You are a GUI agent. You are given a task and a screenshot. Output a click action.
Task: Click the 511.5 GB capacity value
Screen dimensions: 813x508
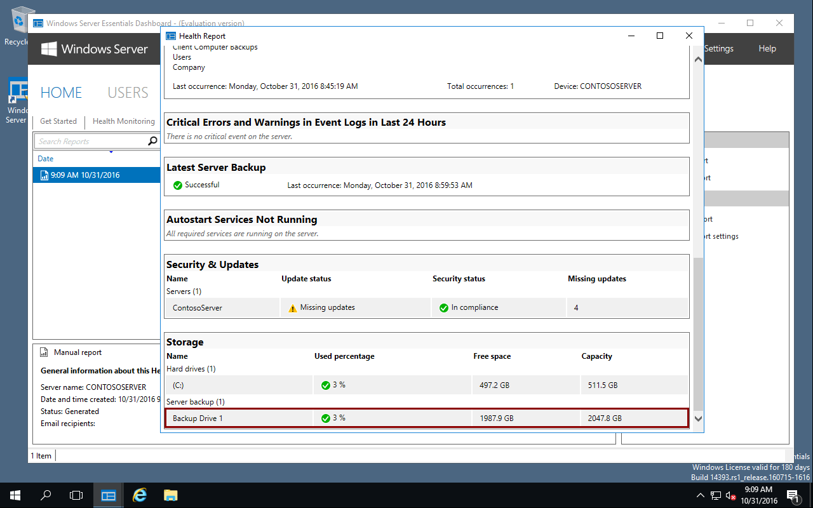[x=603, y=385]
